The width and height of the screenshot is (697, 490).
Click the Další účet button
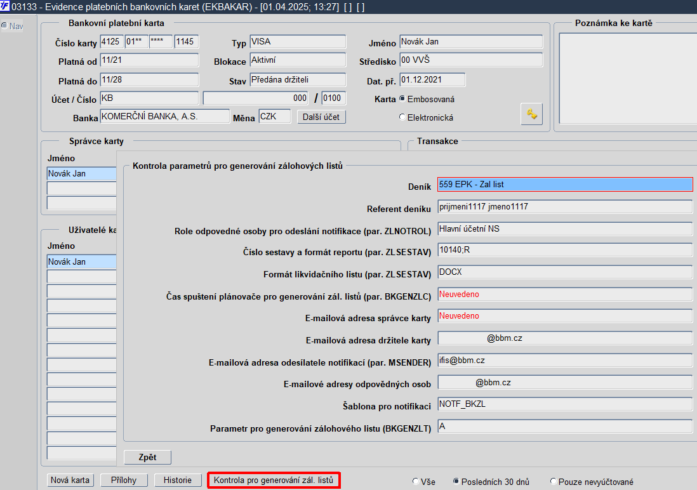tap(321, 117)
